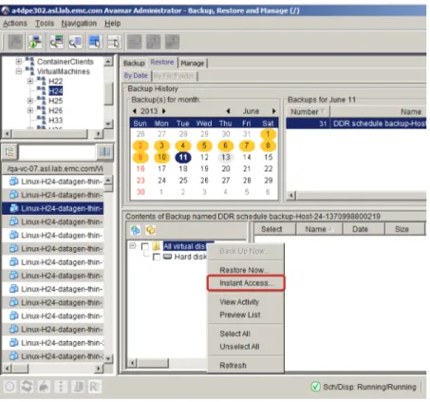Click the blue window with cursor toolbar icon
Screen dimensions: 430x402
(95, 42)
